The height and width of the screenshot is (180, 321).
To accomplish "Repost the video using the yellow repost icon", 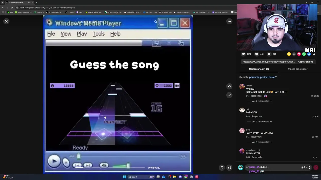I will point(289,54).
